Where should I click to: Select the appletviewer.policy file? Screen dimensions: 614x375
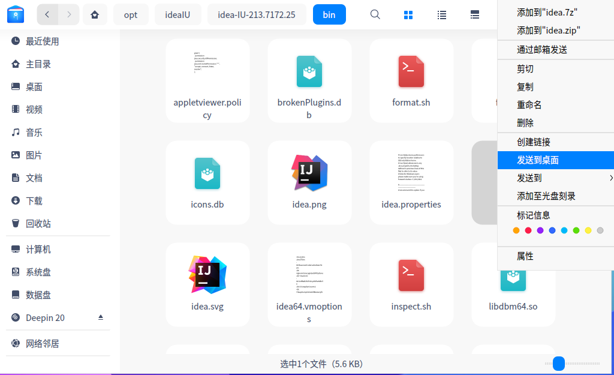[207, 81]
